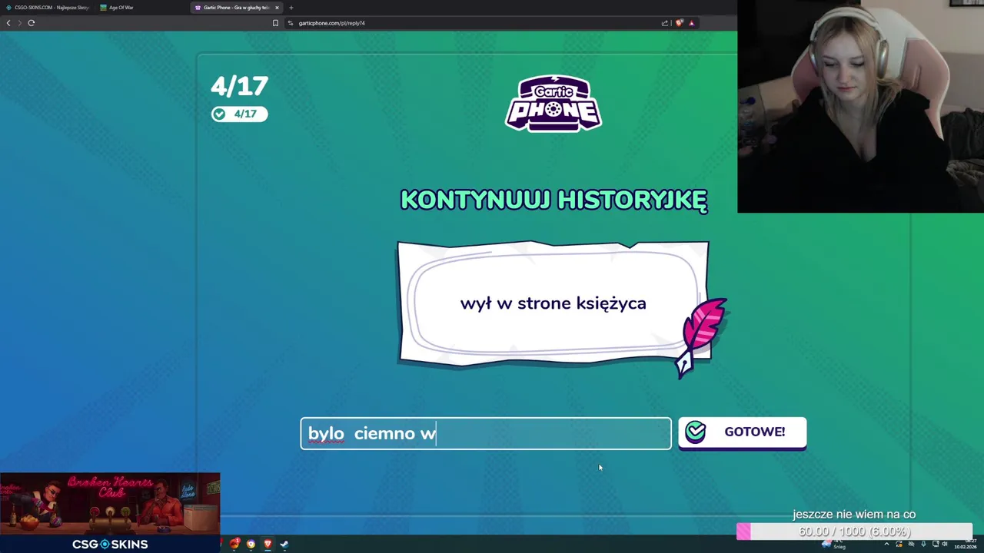Click the Broken Hearts Club ad thumbnail
The height and width of the screenshot is (553, 984).
coord(110,503)
